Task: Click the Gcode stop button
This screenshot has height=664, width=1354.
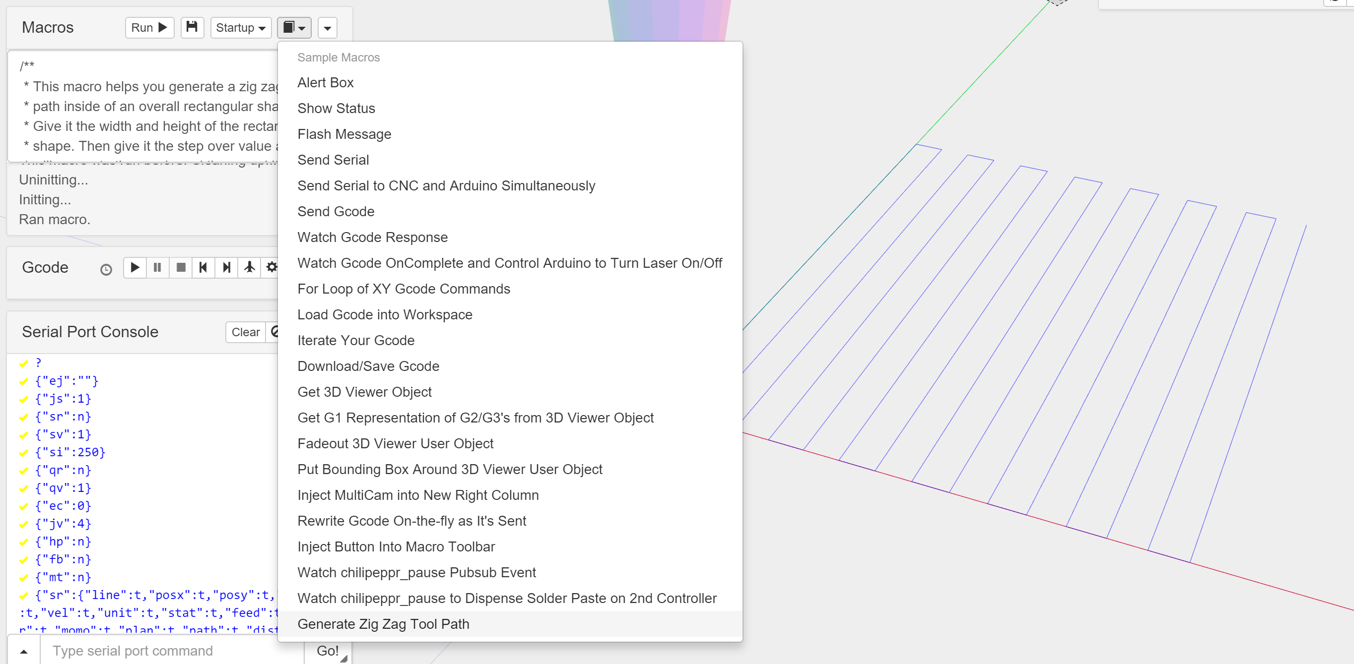Action: (x=181, y=267)
